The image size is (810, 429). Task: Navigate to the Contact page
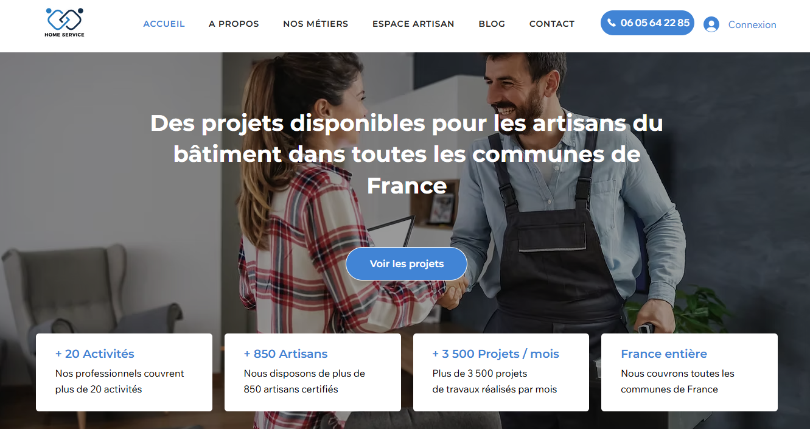pos(552,24)
